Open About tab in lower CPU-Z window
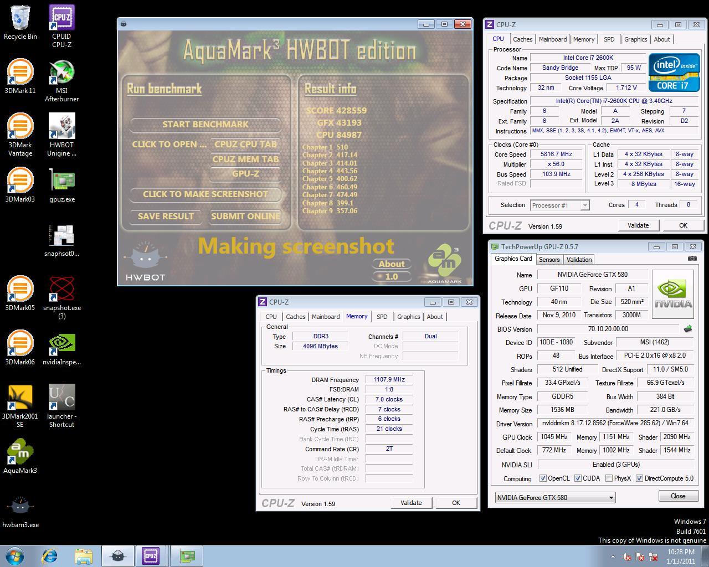 (435, 317)
